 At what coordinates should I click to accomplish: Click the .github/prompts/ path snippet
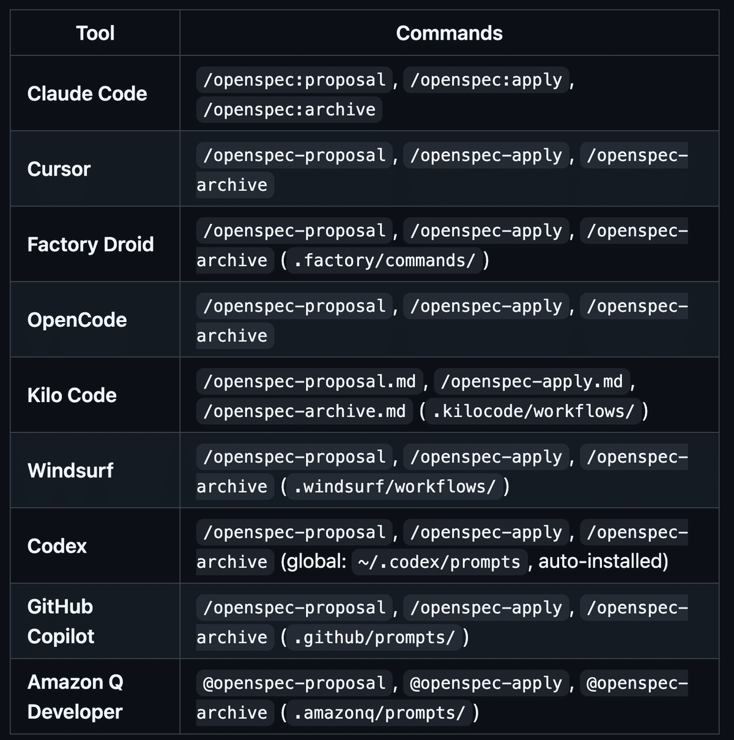(374, 638)
